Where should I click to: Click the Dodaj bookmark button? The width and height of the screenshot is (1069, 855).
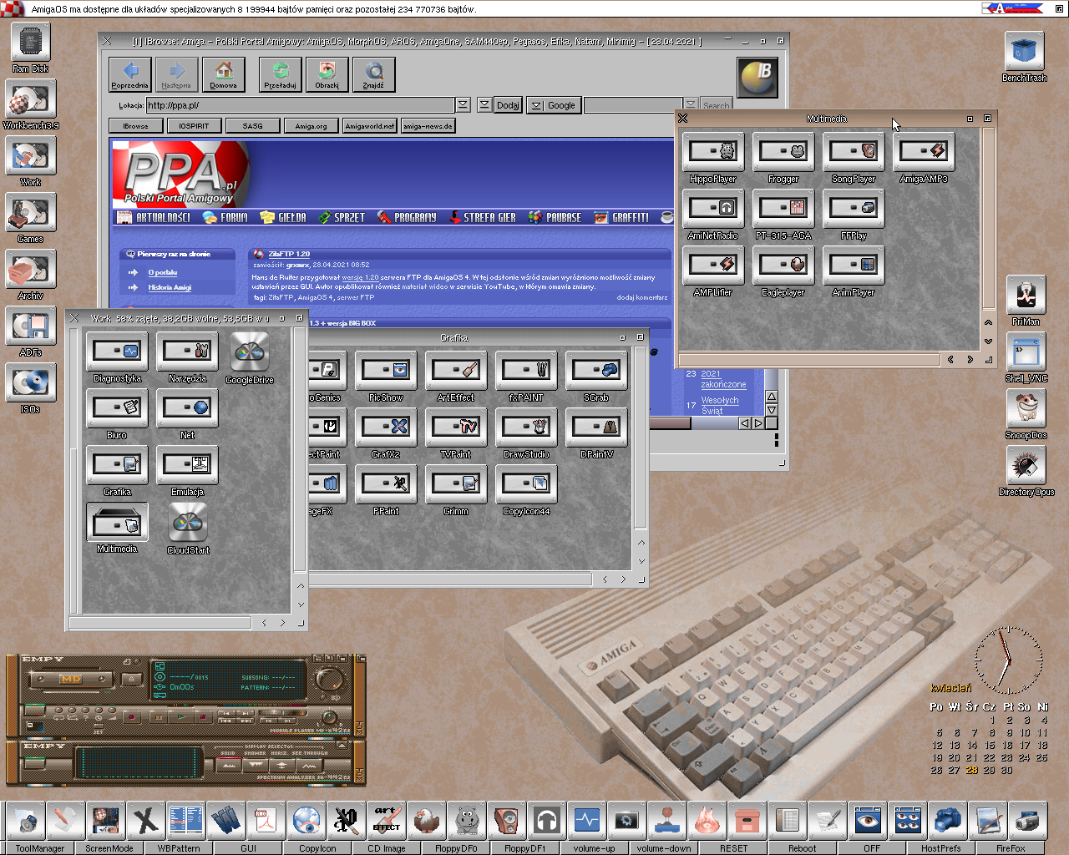coord(508,105)
